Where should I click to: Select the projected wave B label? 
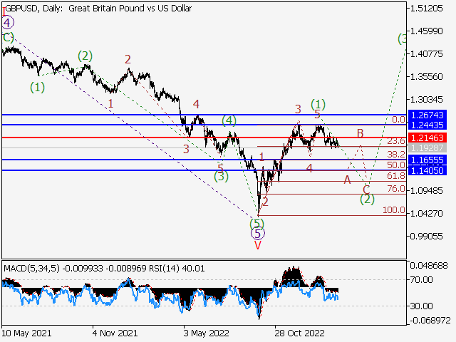(361, 133)
